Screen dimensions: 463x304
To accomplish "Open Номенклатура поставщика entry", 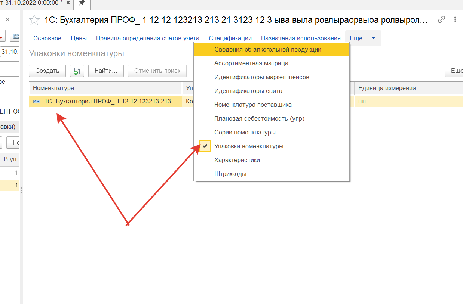I will (272, 105).
